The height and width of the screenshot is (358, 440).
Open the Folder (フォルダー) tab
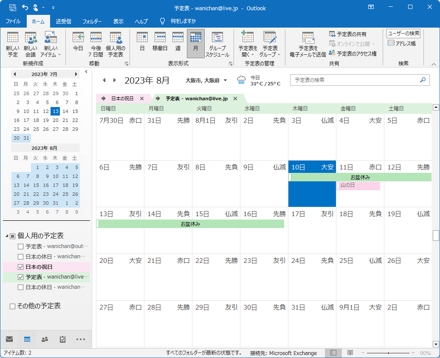tap(92, 21)
